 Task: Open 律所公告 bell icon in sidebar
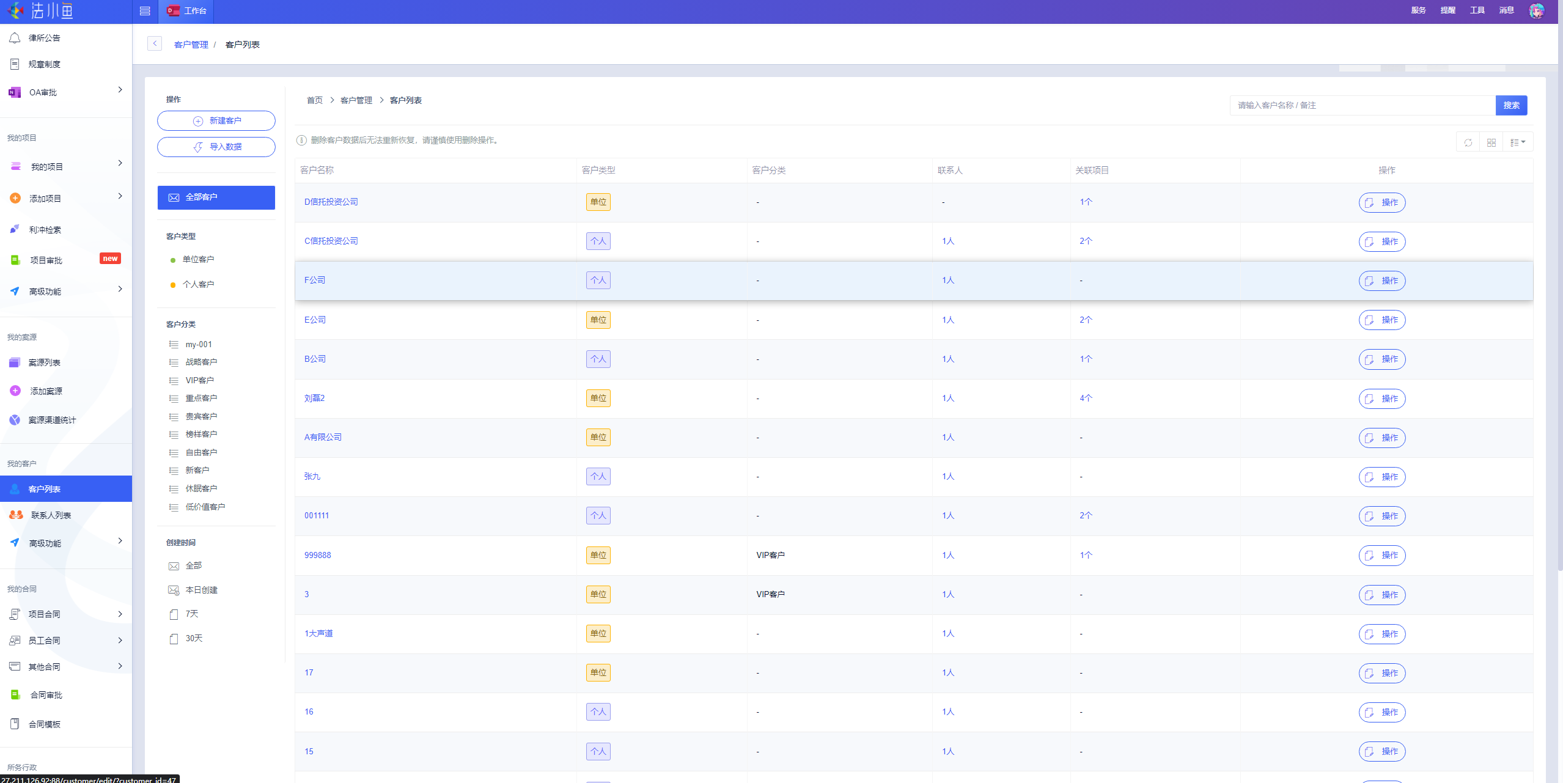15,38
